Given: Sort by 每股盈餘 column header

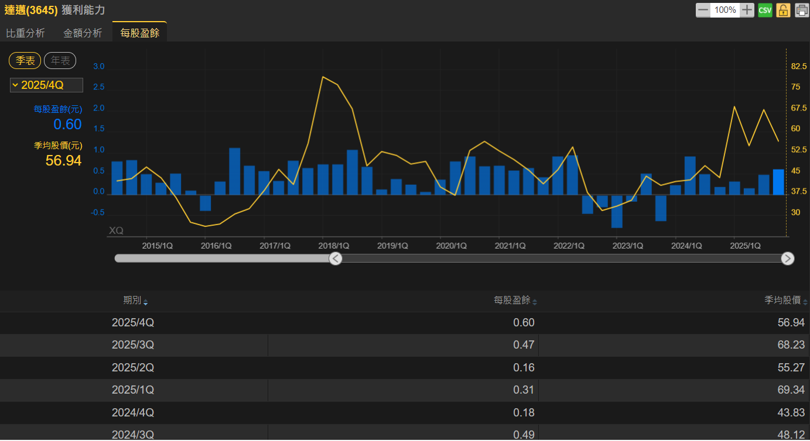Looking at the screenshot, I should point(512,301).
